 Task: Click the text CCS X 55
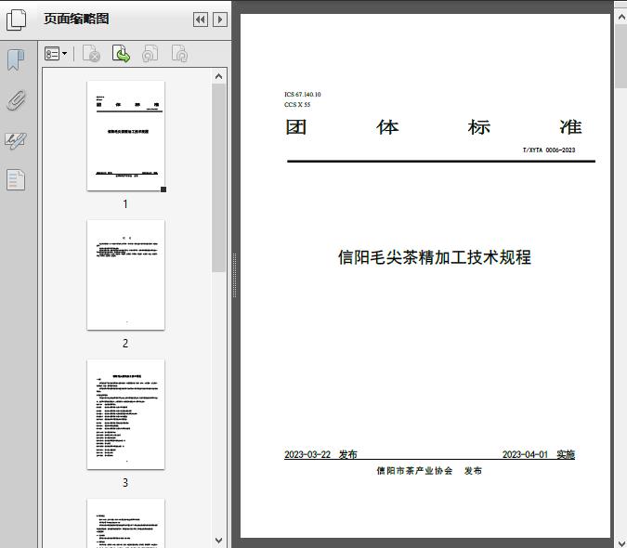coord(297,105)
